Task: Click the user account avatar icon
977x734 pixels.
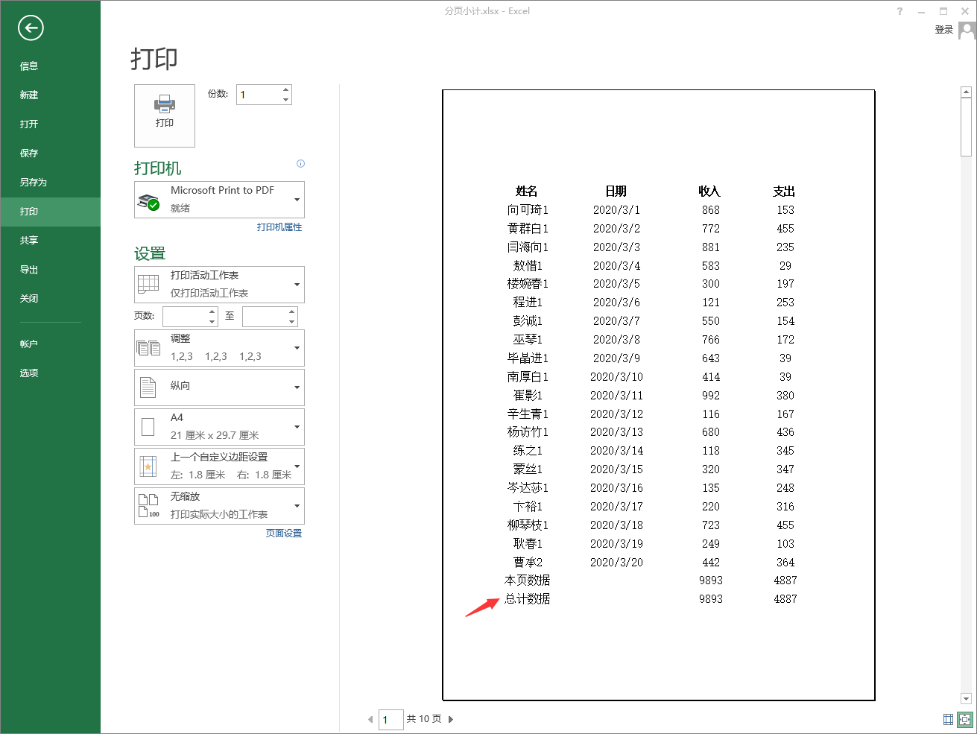Action: coord(967,31)
